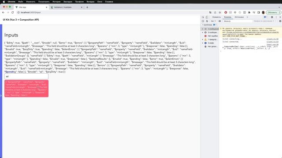
Task: Focus the console Фильтр input
Action: click(237, 21)
